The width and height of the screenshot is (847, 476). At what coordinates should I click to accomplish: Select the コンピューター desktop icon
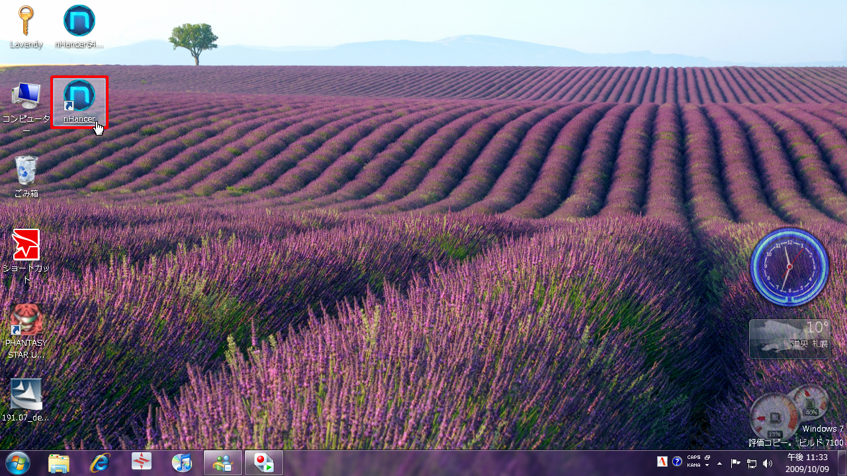click(x=26, y=107)
